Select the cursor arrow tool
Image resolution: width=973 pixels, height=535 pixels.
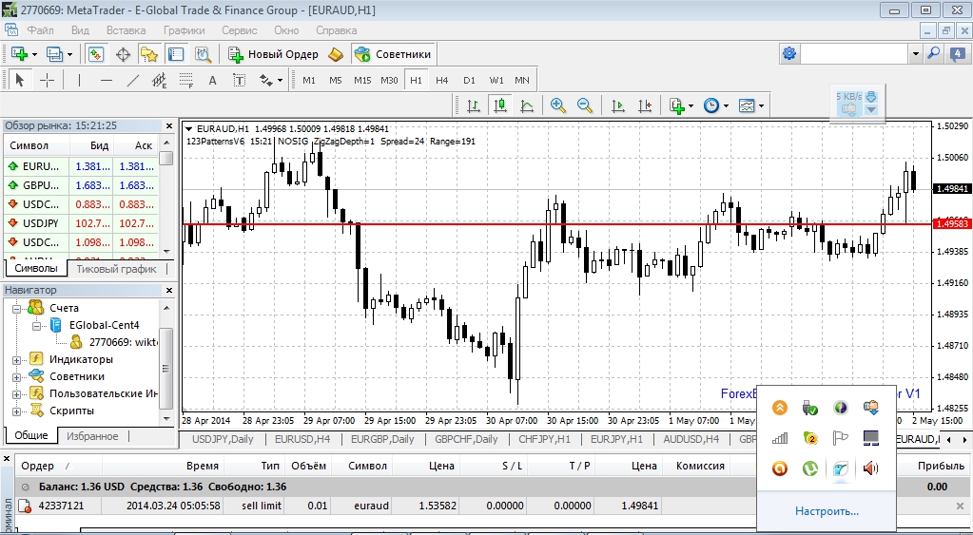point(19,80)
